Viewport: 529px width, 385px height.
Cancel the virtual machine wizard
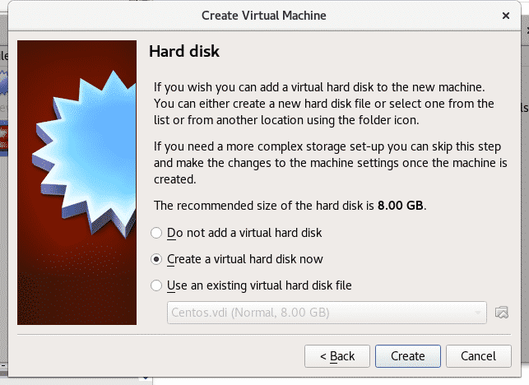click(478, 356)
